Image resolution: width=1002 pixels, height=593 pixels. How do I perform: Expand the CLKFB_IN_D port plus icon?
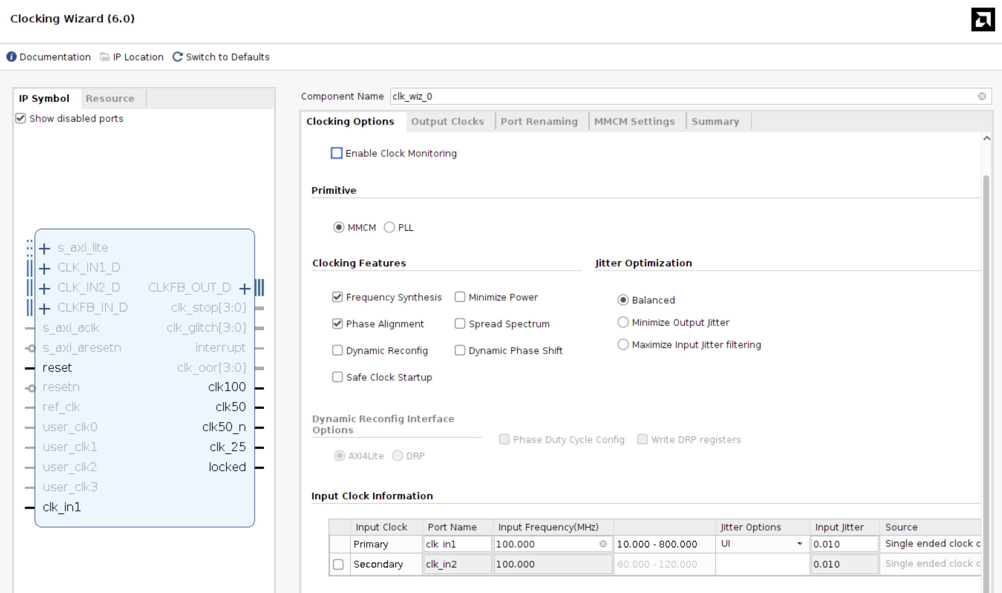coord(45,308)
